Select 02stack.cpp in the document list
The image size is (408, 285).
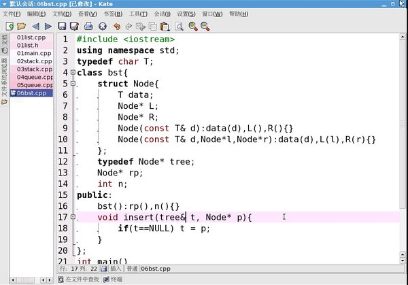(x=31, y=61)
